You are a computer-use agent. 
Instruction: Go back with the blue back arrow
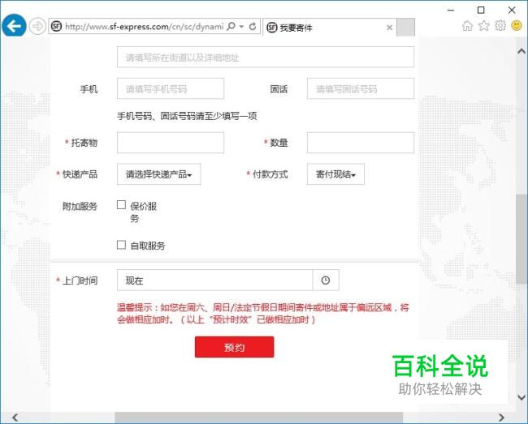pos(14,25)
